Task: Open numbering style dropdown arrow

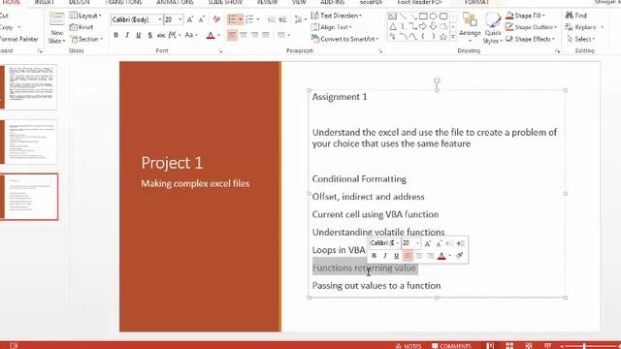Action: [x=258, y=19]
